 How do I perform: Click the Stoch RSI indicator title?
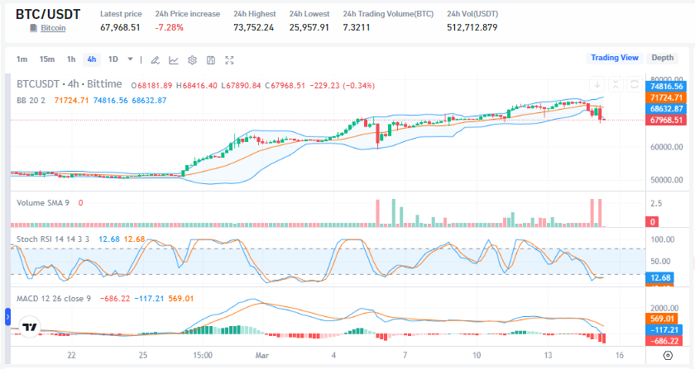tap(53, 239)
